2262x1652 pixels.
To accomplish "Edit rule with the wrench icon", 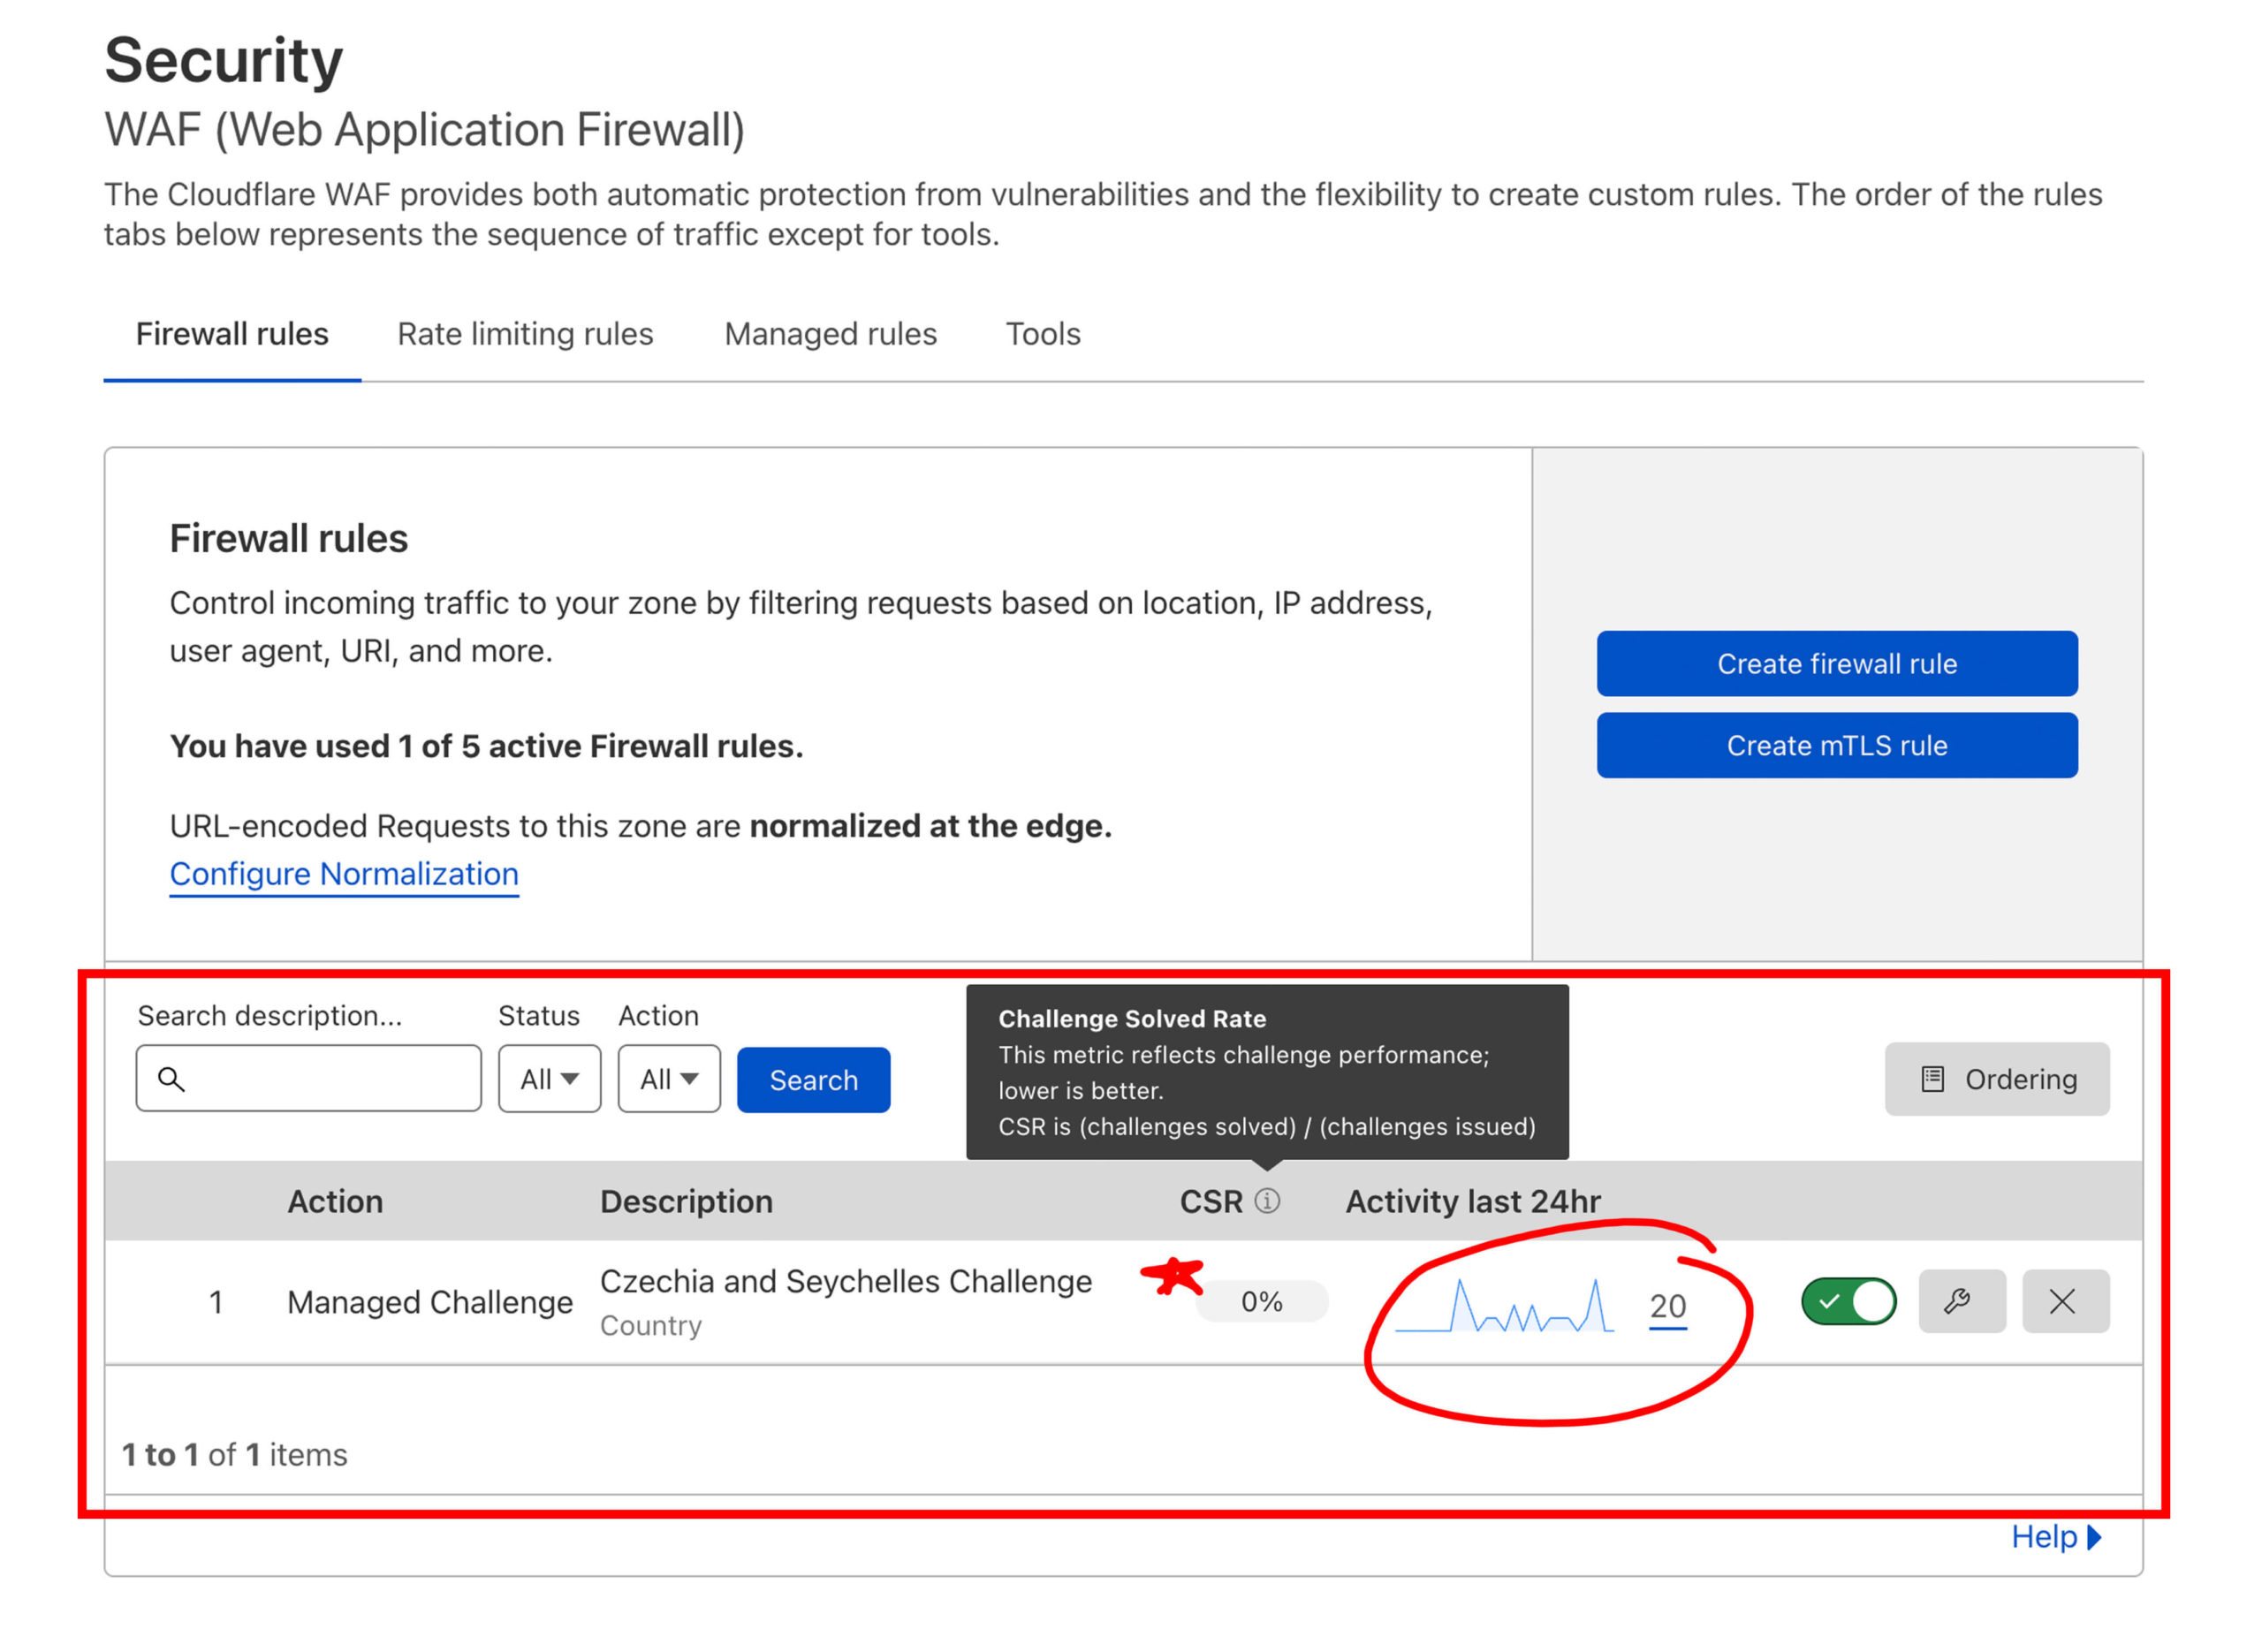I will (1962, 1301).
